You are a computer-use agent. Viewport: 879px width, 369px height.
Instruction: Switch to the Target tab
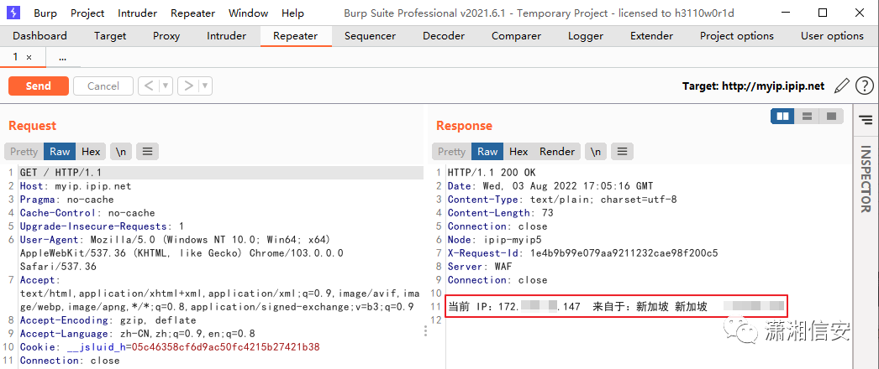(x=110, y=36)
